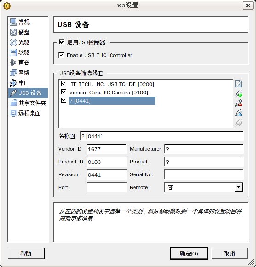Uncheck the Vimicro PC Camera filter
The height and width of the screenshot is (267, 256).
point(64,92)
